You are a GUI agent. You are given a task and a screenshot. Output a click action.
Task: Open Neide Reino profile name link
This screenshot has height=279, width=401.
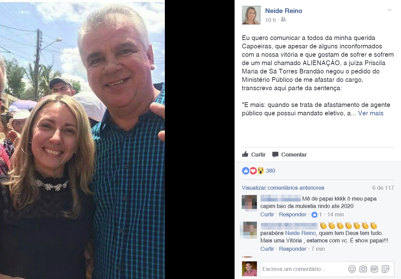pyautogui.click(x=284, y=11)
